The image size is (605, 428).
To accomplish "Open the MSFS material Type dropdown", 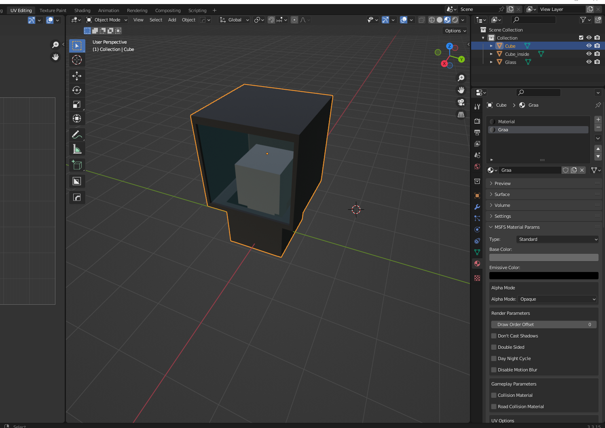I will coord(557,239).
